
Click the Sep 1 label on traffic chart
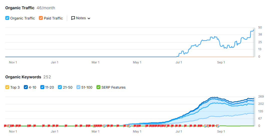click(x=221, y=62)
